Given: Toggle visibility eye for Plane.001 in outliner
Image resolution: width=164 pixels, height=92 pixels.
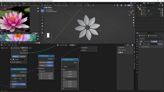Looking at the screenshot, I should tap(161, 14).
